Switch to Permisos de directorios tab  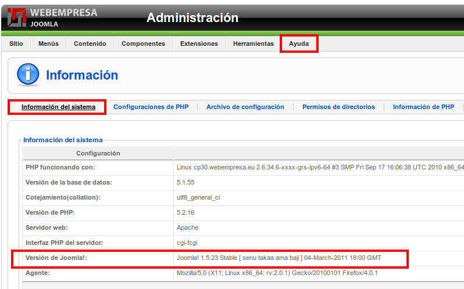pos(338,107)
